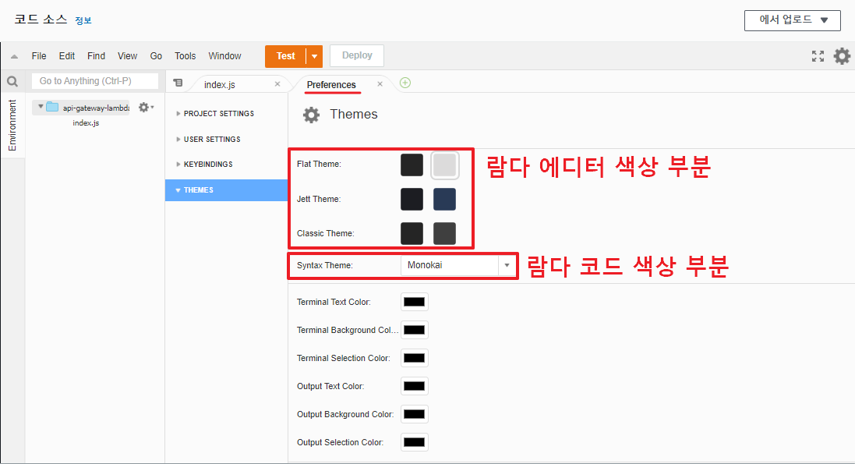Open the Test button dropdown arrow
Screen dimensions: 855x464
point(314,56)
